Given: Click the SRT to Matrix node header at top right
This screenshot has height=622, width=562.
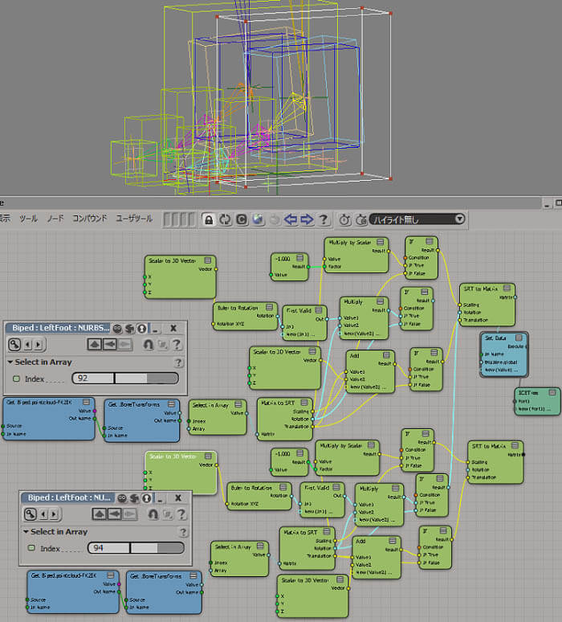Looking at the screenshot, I should tap(487, 288).
